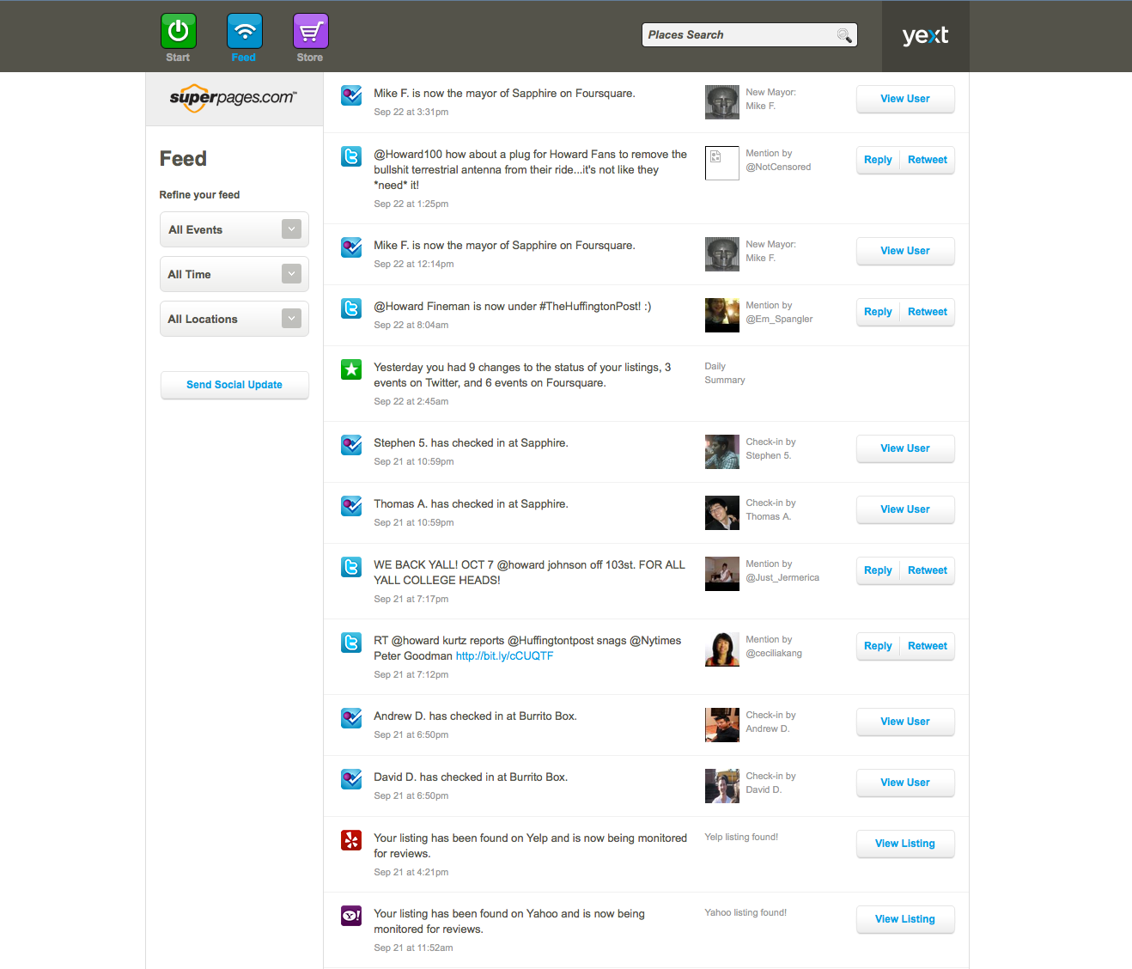The width and height of the screenshot is (1132, 969).
Task: Retweet the @Just_Jermerica mention
Action: [x=928, y=570]
